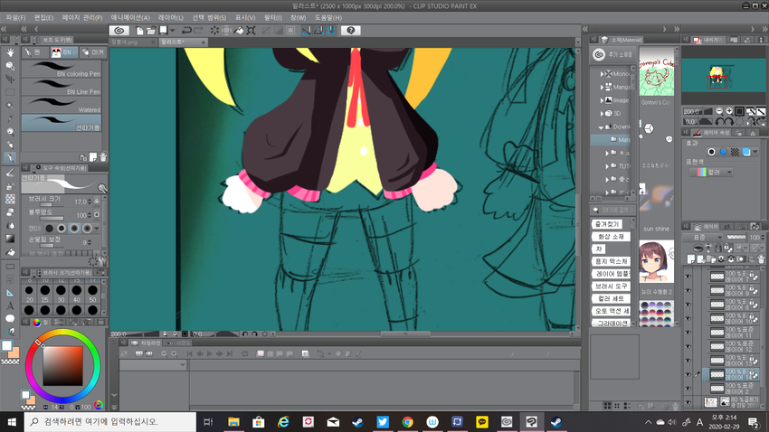Toggle visibility of 레이어 11
The width and height of the screenshot is (769, 432).
pos(688,332)
